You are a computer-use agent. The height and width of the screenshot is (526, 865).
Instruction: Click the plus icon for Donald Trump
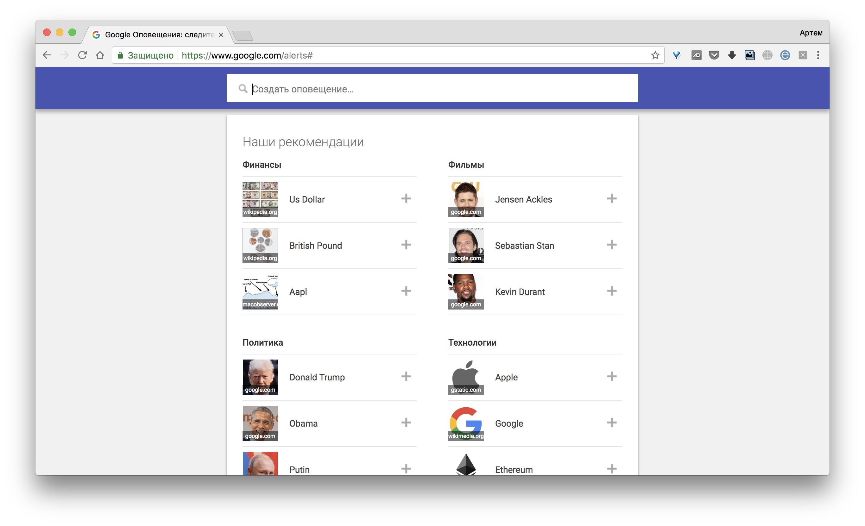pos(406,377)
